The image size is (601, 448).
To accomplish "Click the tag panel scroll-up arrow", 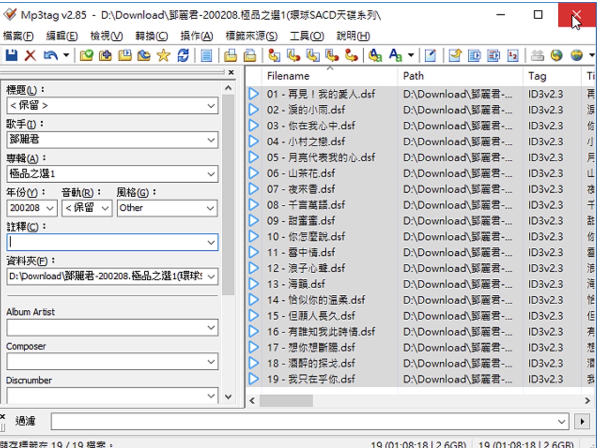I will tap(228, 88).
